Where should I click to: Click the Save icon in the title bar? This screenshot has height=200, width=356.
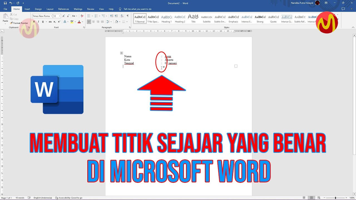click(5, 3)
